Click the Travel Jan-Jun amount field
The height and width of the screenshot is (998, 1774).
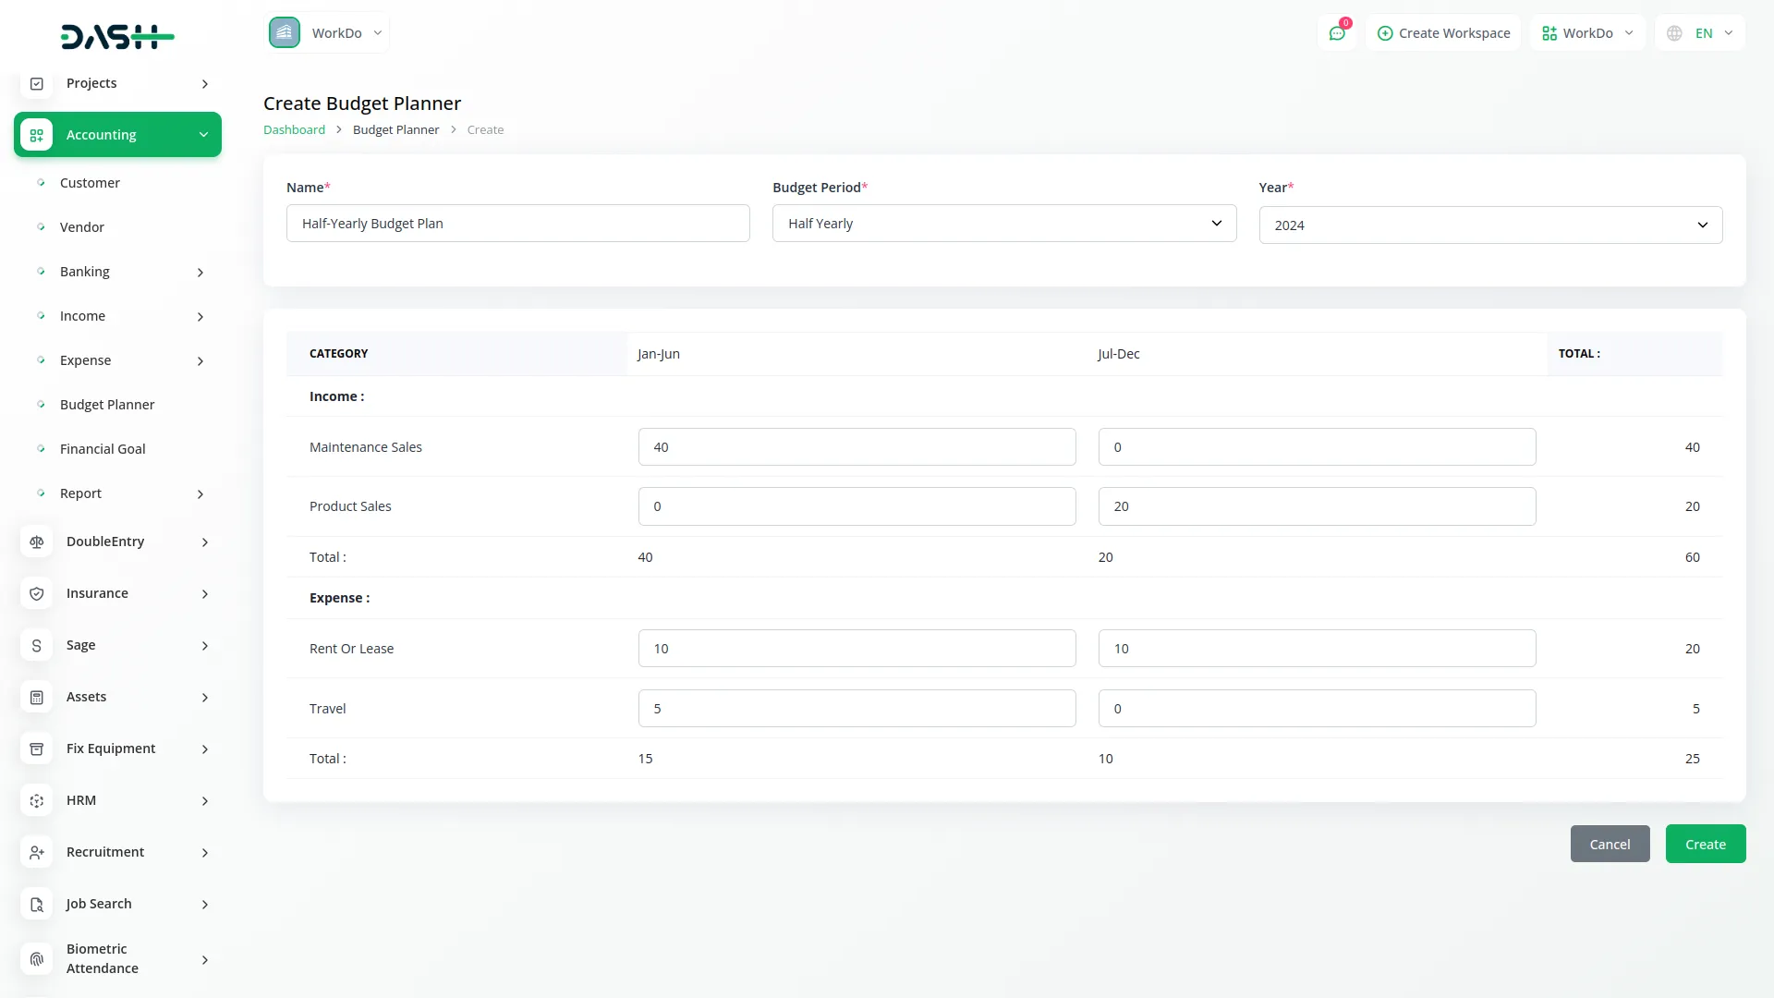[x=857, y=709]
